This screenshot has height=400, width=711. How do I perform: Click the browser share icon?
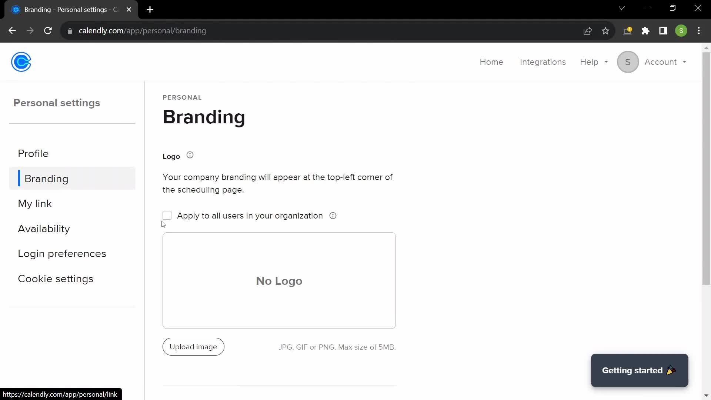[587, 31]
